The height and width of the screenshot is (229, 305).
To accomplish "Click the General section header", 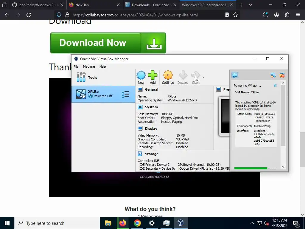I will coord(152,89).
